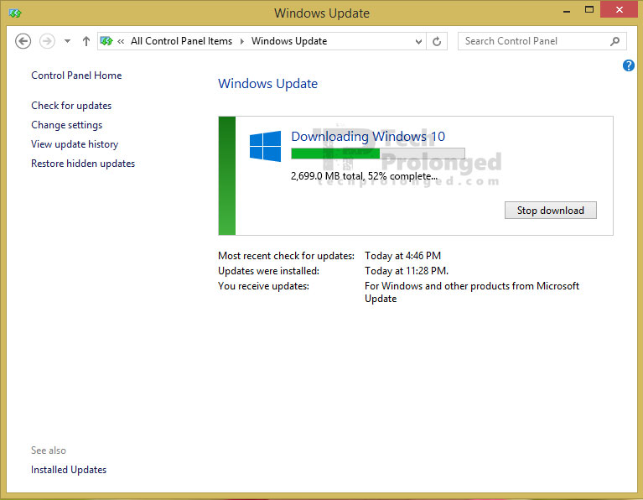Click the Downloading Windows 10 heading
This screenshot has height=500, width=643.
[x=368, y=136]
